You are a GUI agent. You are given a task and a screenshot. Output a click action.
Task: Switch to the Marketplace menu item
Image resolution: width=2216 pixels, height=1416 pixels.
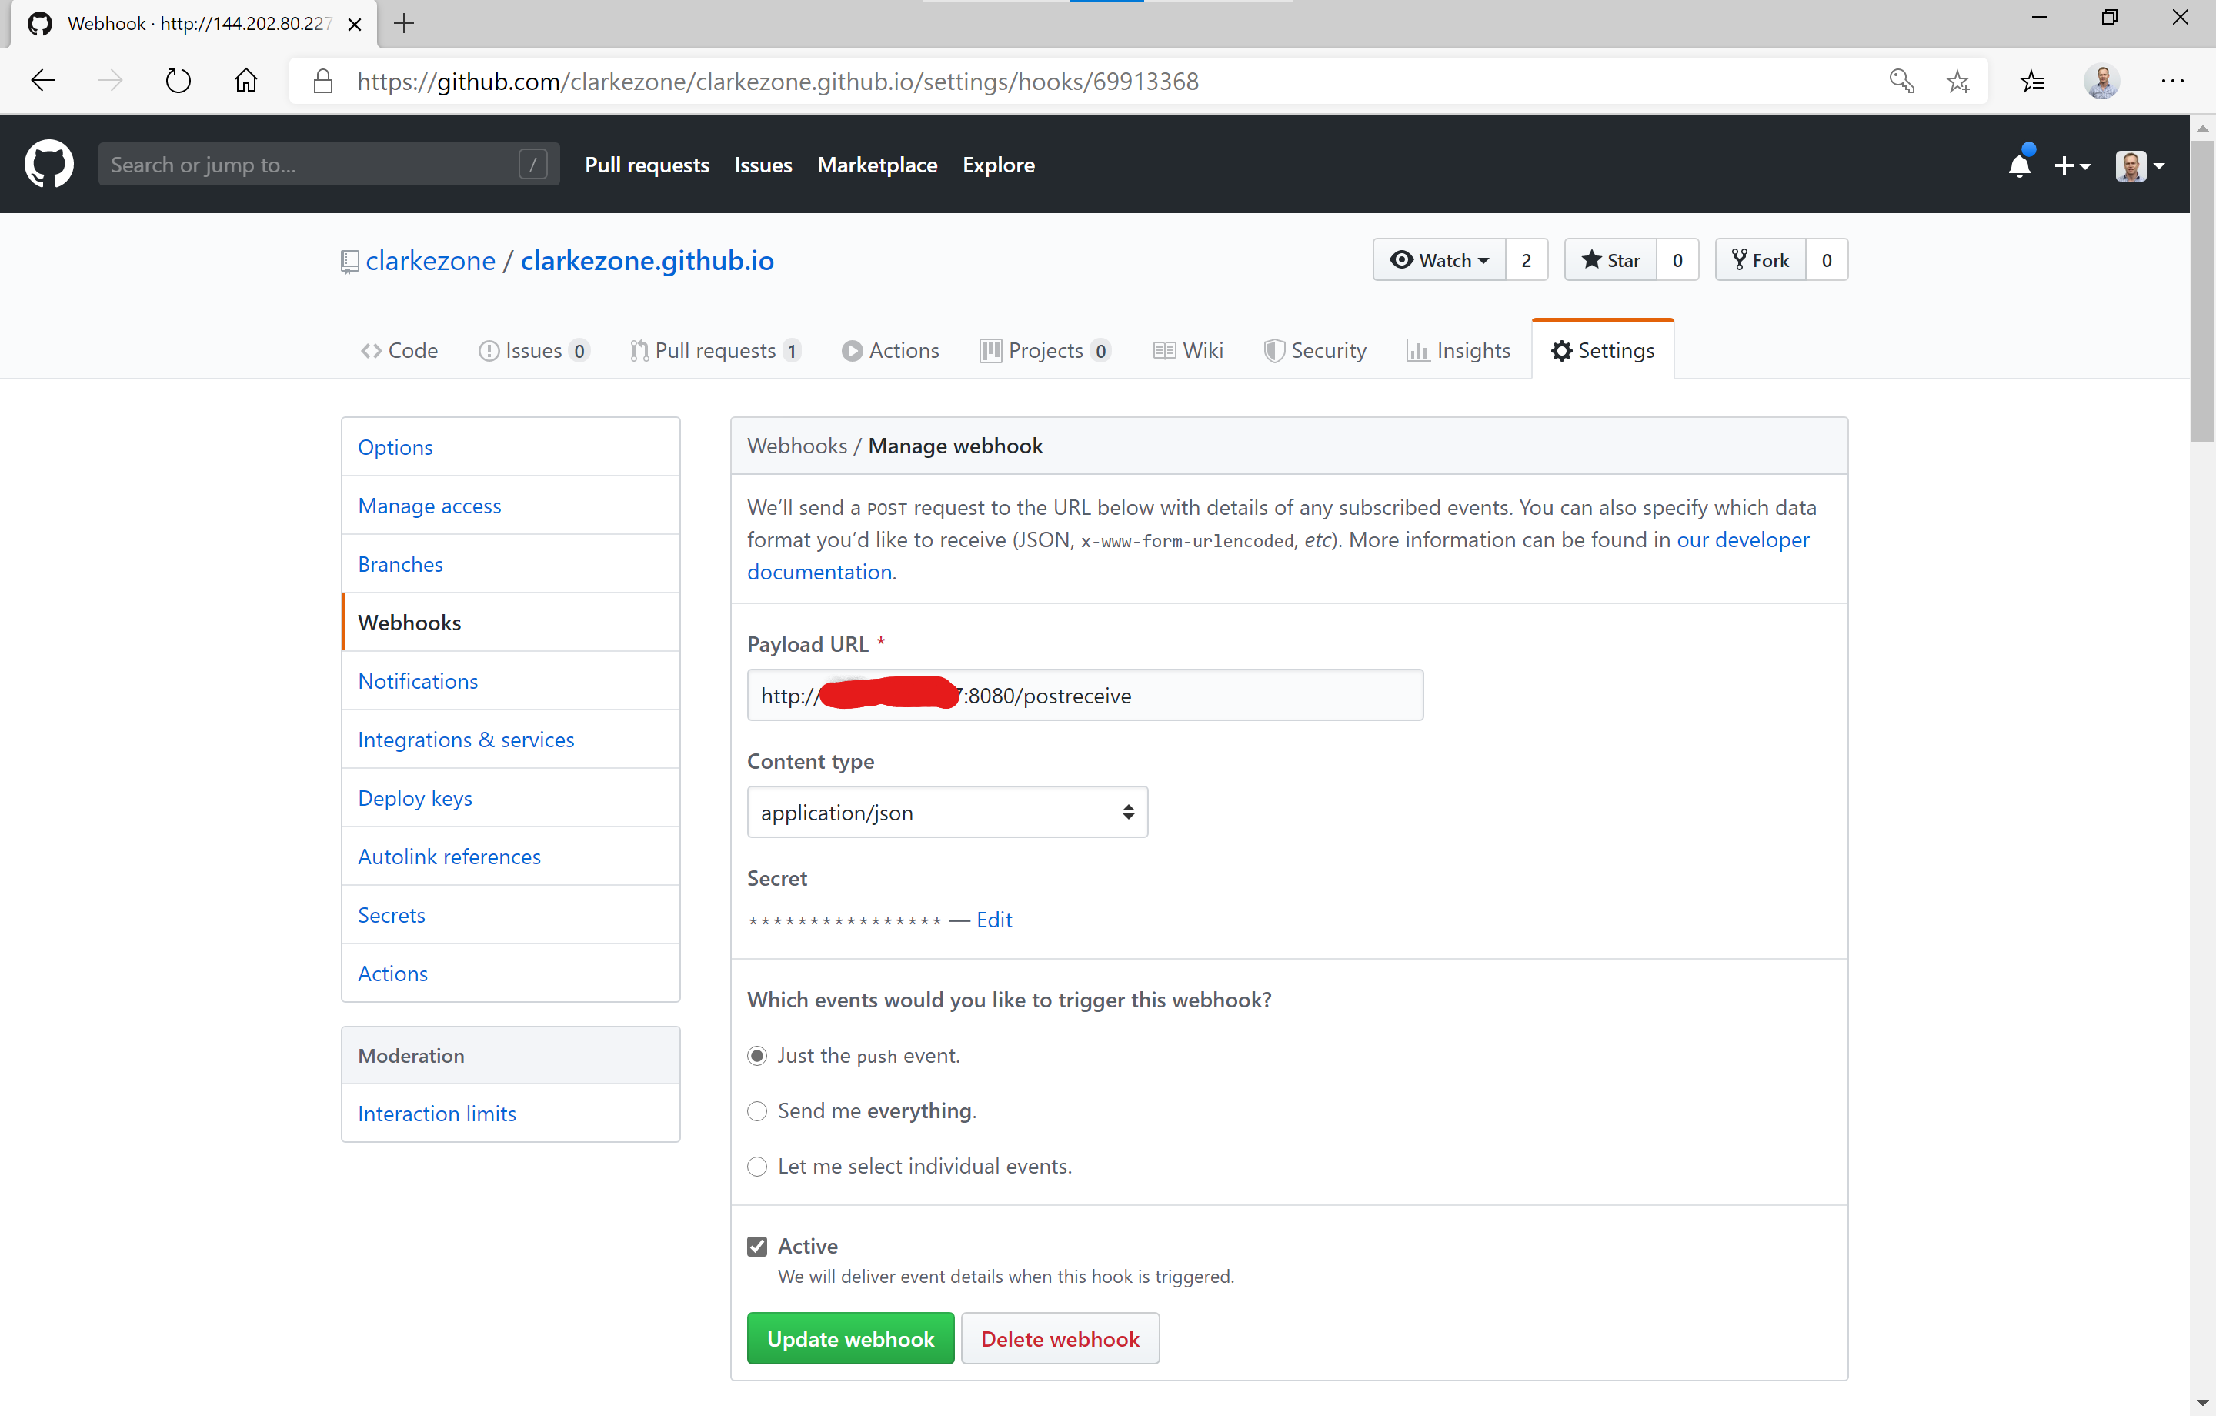coord(877,165)
